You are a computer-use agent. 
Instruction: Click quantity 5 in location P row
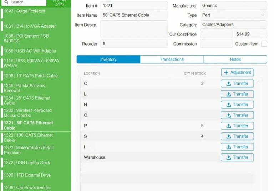(202, 126)
